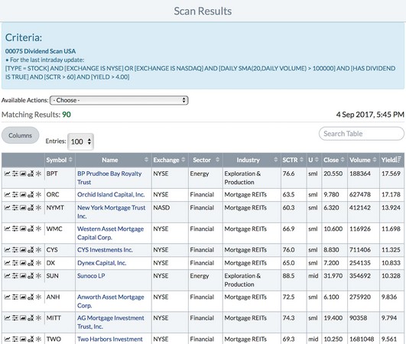Open line chart icon for WMC row
Screen dimensions: 406x344
click(x=8, y=229)
